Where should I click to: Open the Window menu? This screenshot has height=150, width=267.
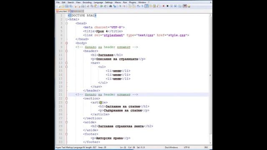[x=142, y=2]
